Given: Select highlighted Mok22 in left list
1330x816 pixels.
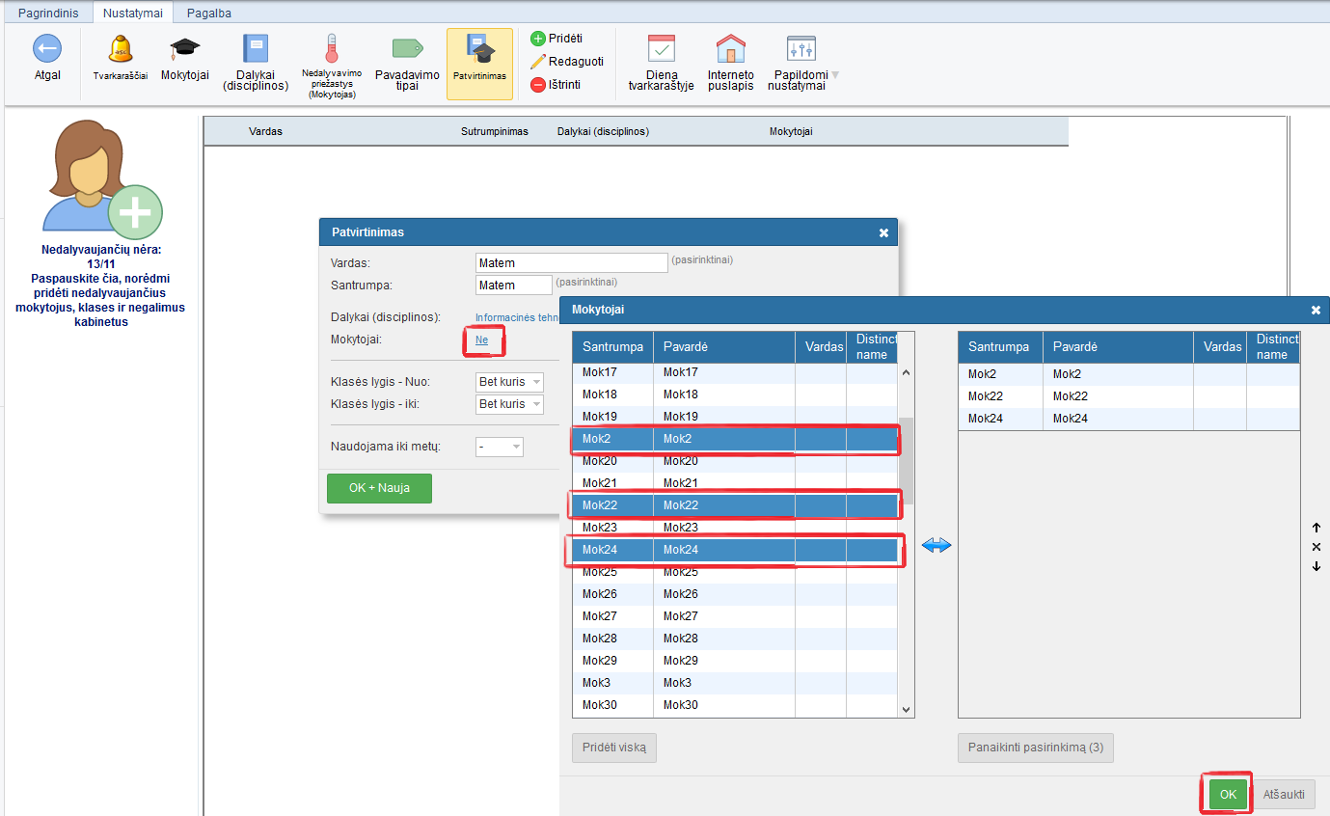Looking at the screenshot, I should pyautogui.click(x=735, y=505).
